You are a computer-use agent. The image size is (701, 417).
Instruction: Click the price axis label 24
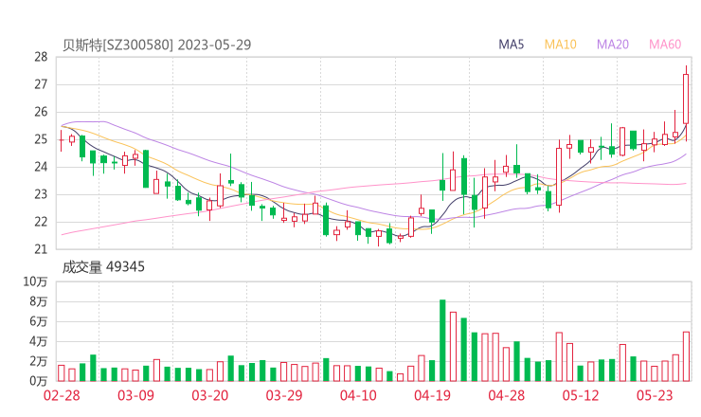(x=41, y=167)
